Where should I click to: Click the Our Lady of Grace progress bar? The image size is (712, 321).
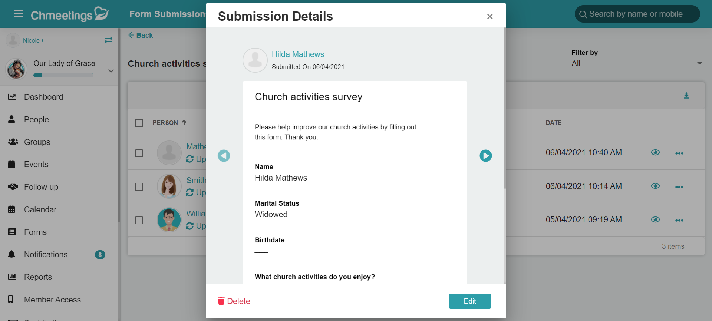point(63,75)
